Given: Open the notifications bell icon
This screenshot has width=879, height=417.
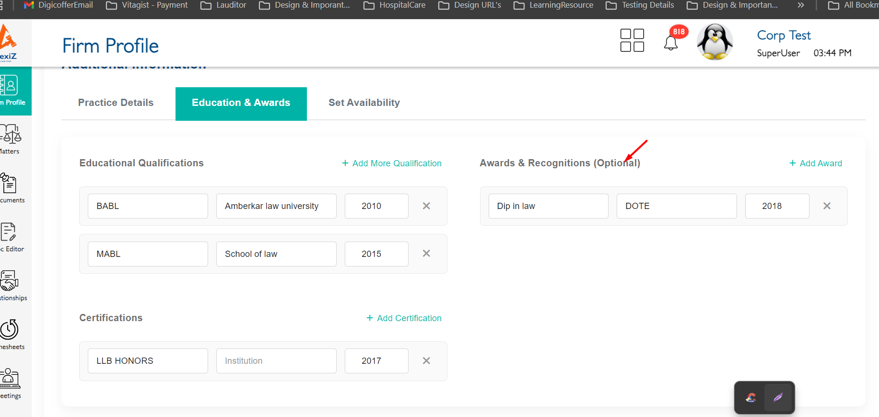Looking at the screenshot, I should 671,43.
